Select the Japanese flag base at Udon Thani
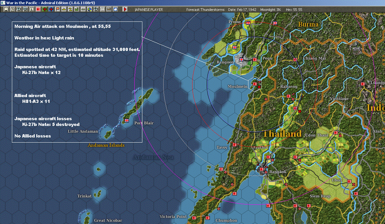 click(x=336, y=133)
